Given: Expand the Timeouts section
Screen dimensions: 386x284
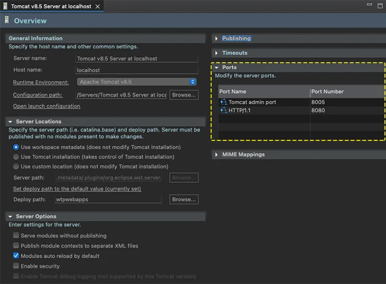Looking at the screenshot, I should pyautogui.click(x=216, y=53).
